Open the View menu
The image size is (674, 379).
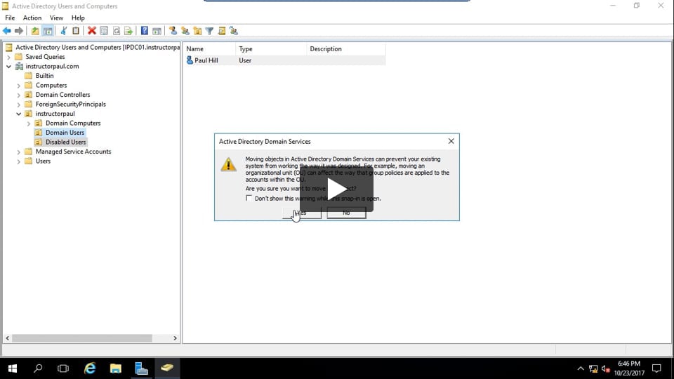pos(56,18)
